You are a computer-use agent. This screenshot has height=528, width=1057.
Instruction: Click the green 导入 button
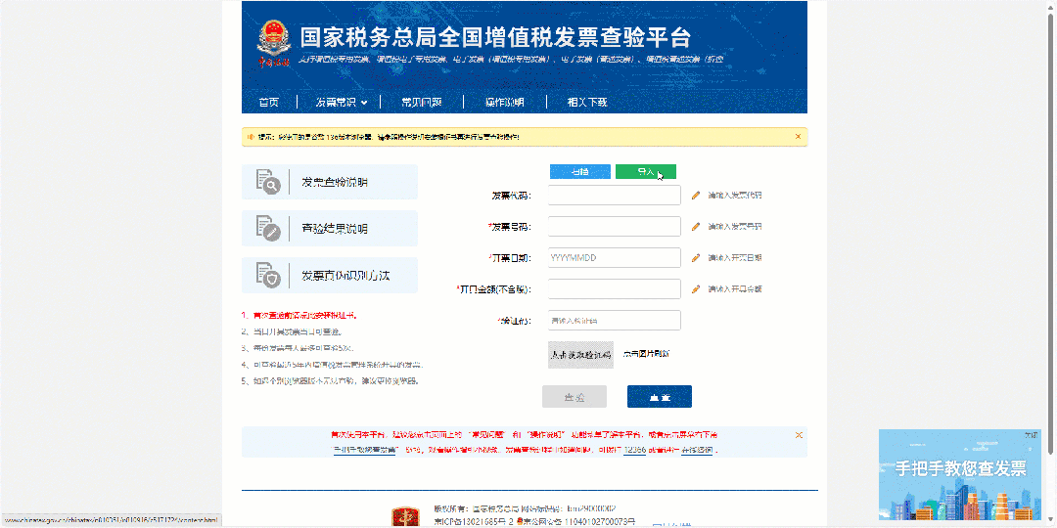tap(646, 172)
